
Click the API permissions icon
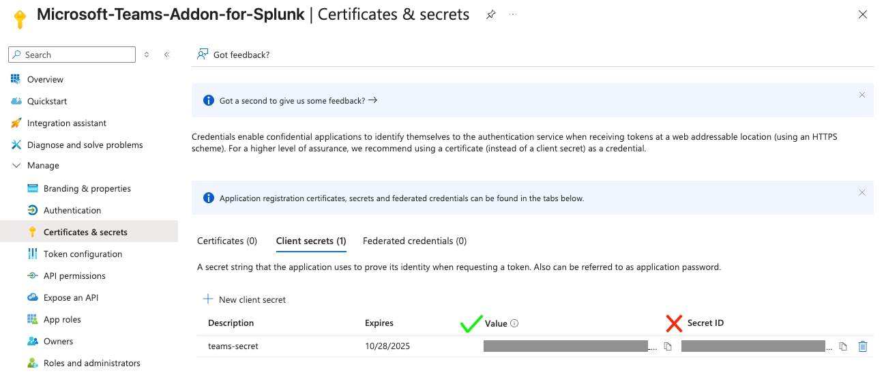click(32, 275)
